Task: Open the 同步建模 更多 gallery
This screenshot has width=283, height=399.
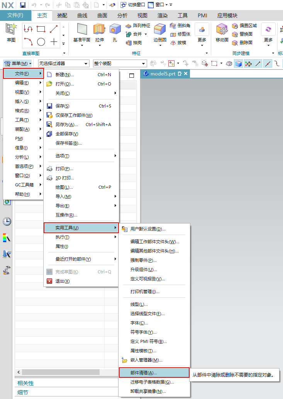Action: pos(268,35)
